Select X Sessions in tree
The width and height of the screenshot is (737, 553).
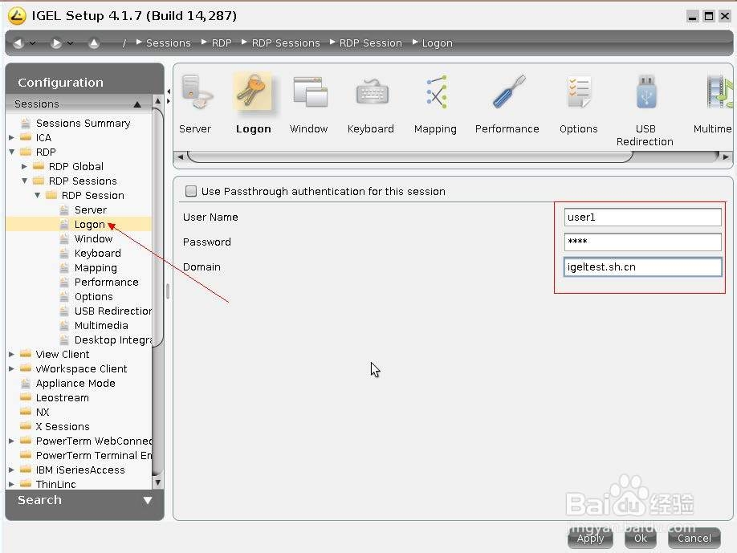pos(63,427)
